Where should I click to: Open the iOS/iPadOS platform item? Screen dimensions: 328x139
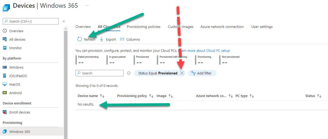click(x=18, y=76)
